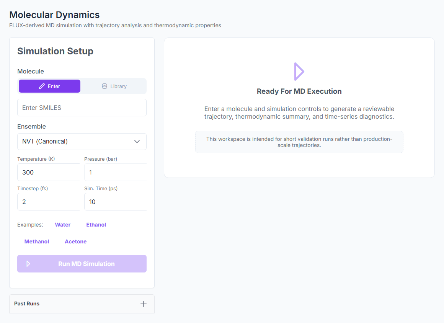Click the Temperature (K) field showing 300

click(x=49, y=172)
